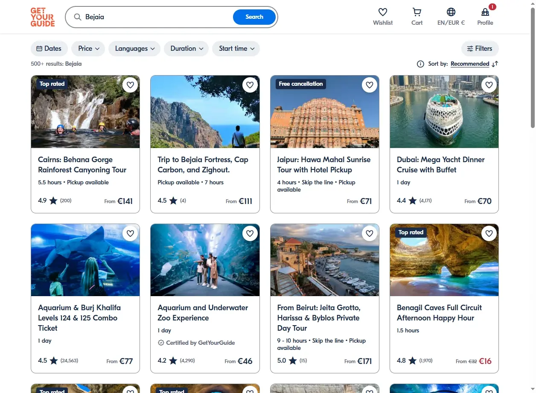Click the magnifier icon in search bar
Image resolution: width=536 pixels, height=393 pixels.
[78, 17]
